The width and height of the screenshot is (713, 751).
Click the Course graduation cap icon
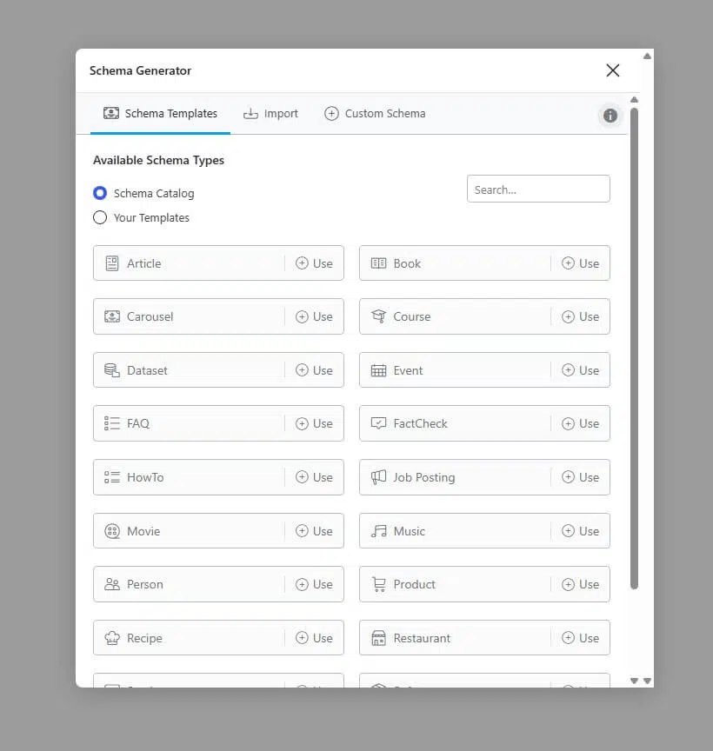coord(378,316)
